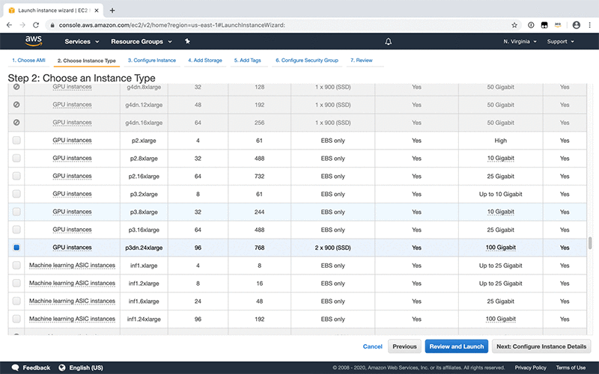599x374 pixels.
Task: Click the browser address bar URL
Action: (172, 25)
